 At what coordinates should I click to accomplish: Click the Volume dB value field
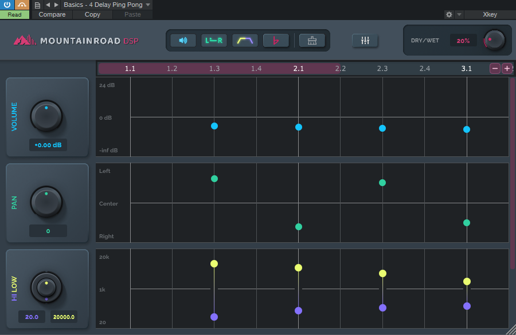click(48, 145)
